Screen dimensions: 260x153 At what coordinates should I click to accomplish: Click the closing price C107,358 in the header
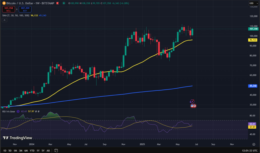coord(106,3)
